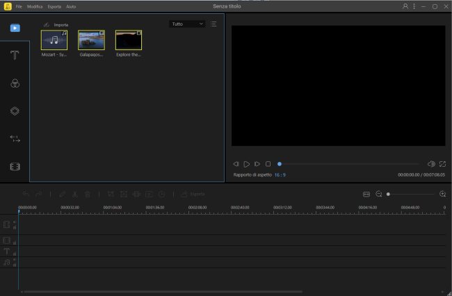Toggle the media list view icon
The image size is (452, 296).
tap(213, 24)
